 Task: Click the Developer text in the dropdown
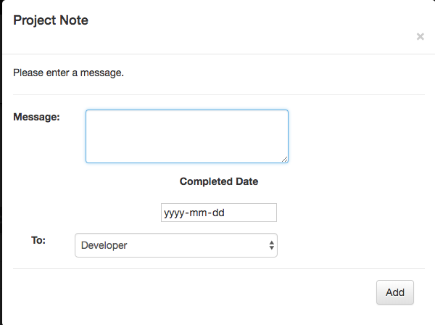pyautogui.click(x=104, y=245)
